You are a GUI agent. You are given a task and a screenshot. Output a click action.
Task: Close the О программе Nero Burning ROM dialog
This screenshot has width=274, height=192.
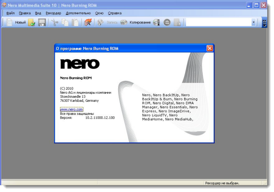pyautogui.click(x=209, y=48)
